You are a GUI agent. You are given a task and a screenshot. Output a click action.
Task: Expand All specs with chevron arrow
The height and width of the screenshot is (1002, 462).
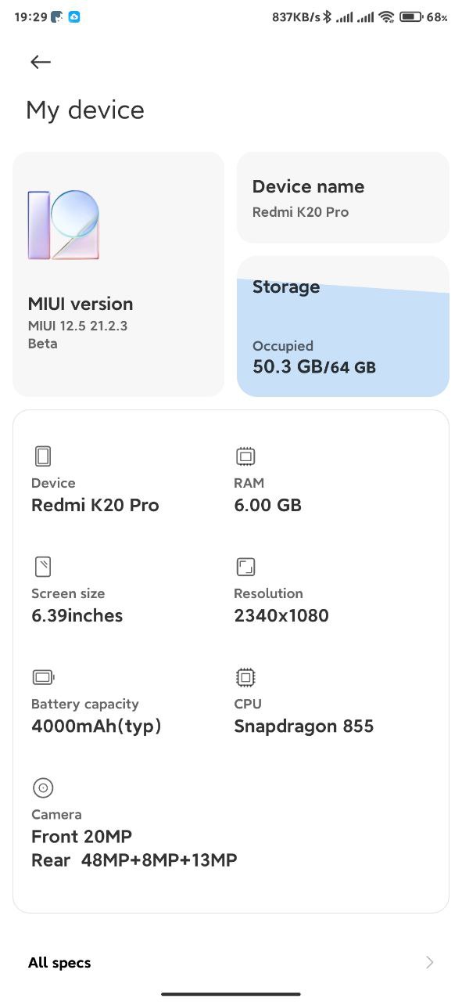point(429,962)
